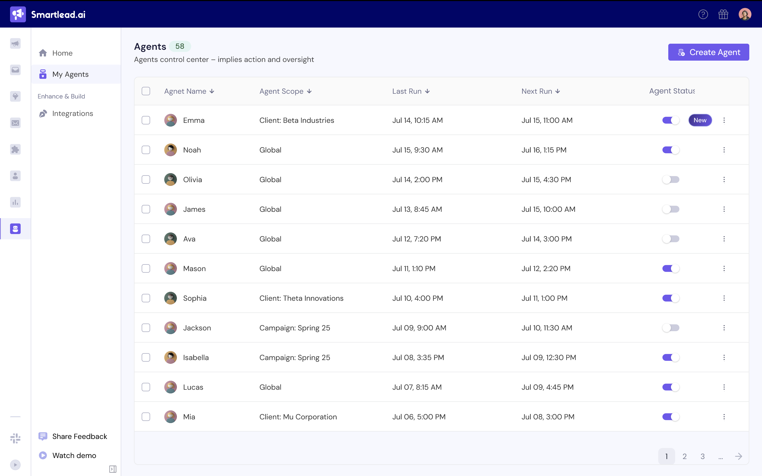This screenshot has width=762, height=476.
Task: Click the 58 agents count badge
Action: [x=180, y=46]
